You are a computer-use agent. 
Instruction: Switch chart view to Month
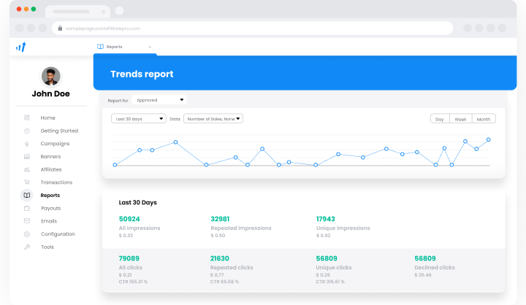point(484,119)
